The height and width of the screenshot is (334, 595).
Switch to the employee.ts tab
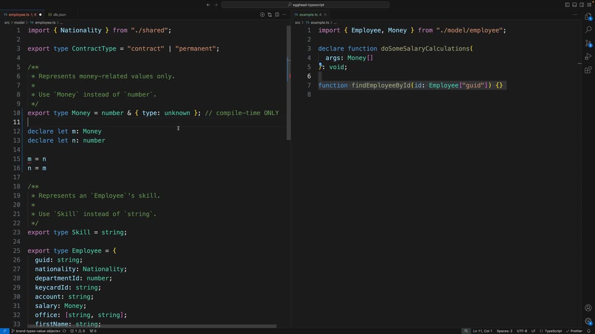[22, 14]
